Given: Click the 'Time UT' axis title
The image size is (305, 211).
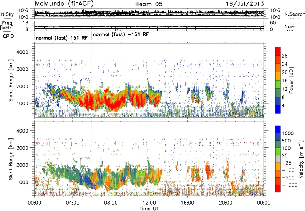Looking at the screenshot, I should click(x=149, y=209).
